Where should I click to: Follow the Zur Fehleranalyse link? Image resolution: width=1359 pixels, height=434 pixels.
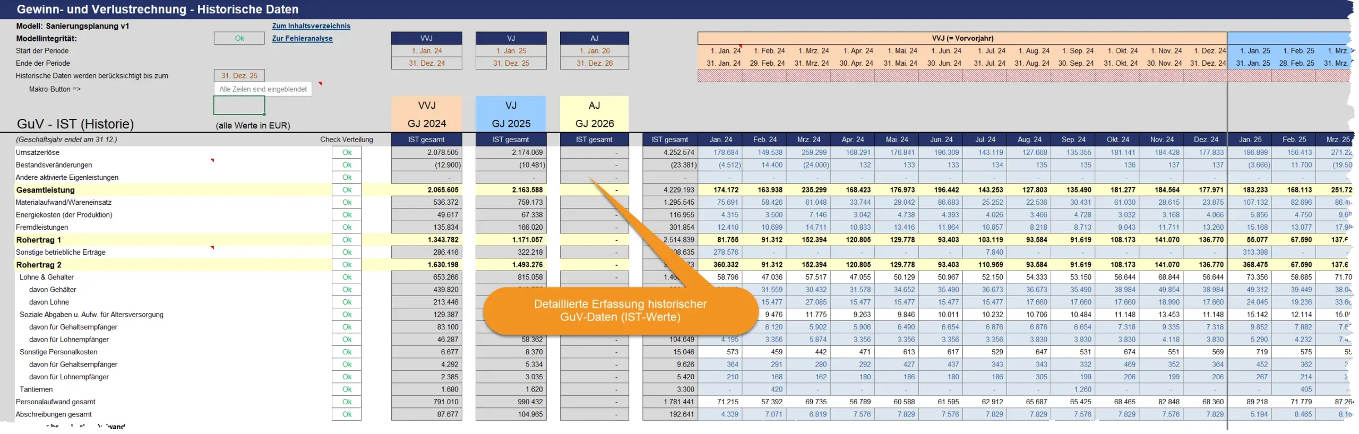pyautogui.click(x=302, y=38)
